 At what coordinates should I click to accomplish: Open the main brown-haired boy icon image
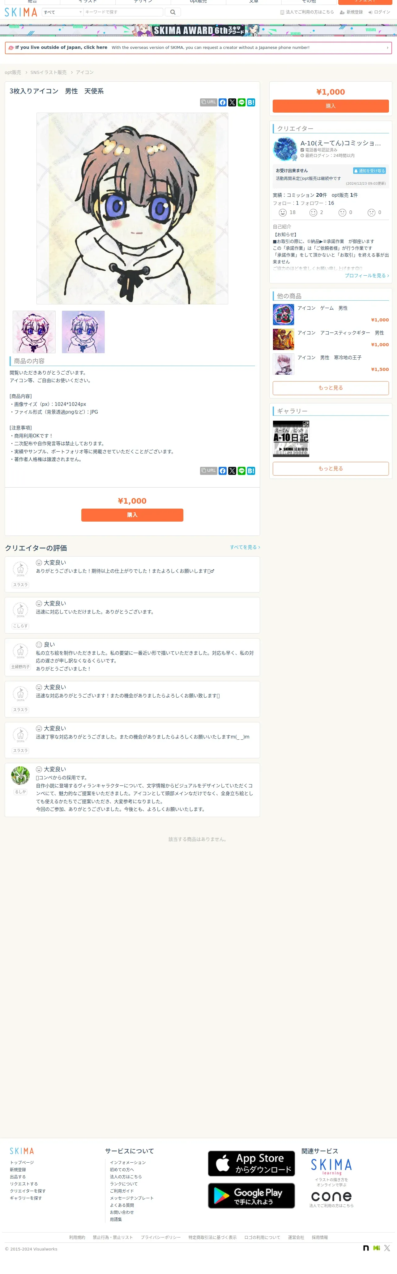click(x=132, y=208)
